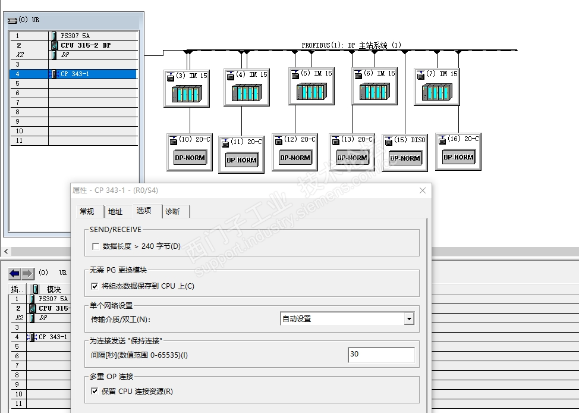Click the PROFIBUS(1) DP master system label
Screen dimensions: 579x413
[x=351, y=45]
